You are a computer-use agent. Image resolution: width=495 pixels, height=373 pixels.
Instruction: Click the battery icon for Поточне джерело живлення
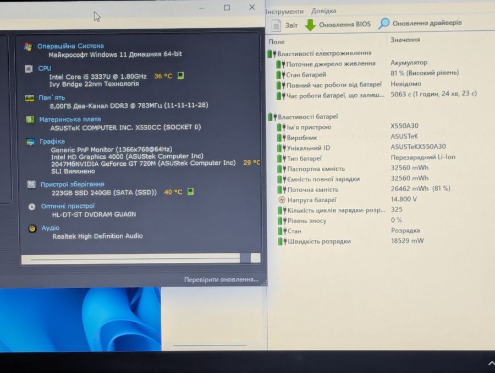pyautogui.click(x=280, y=64)
